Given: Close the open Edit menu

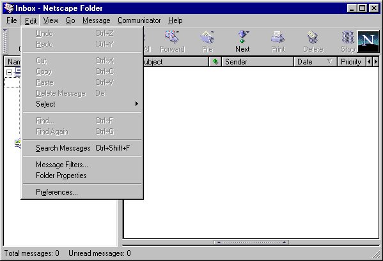Looking at the screenshot, I should (31, 20).
